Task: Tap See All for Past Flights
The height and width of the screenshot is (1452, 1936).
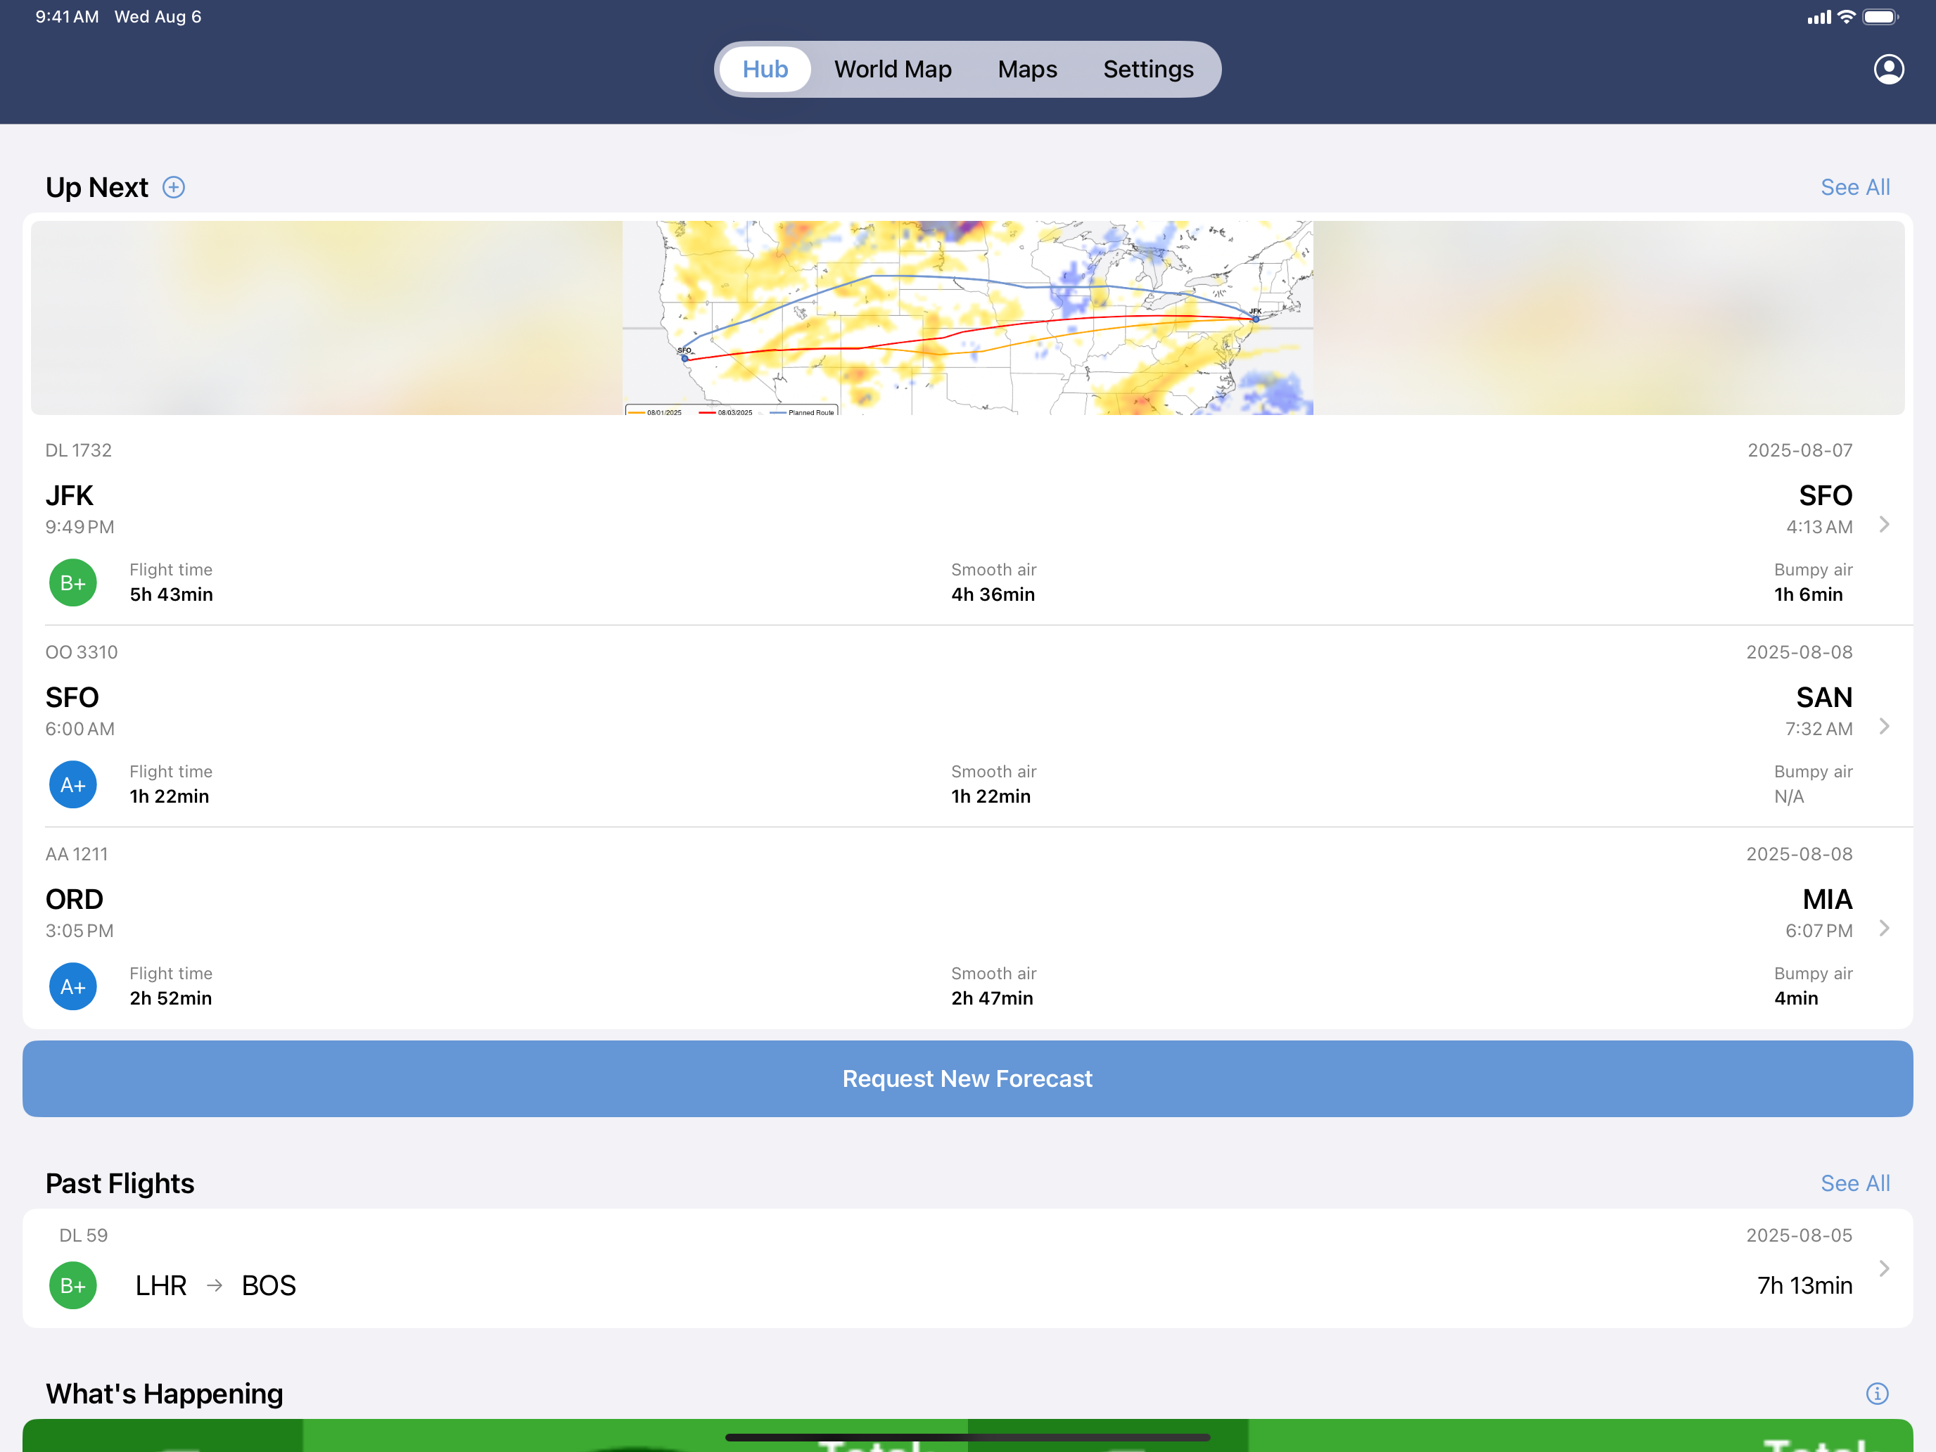Action: coord(1854,1183)
